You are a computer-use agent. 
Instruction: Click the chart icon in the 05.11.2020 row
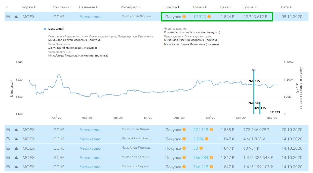point(16,17)
